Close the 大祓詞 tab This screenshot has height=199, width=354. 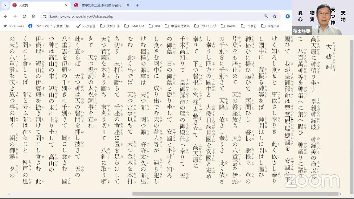pyautogui.click(x=66, y=5)
